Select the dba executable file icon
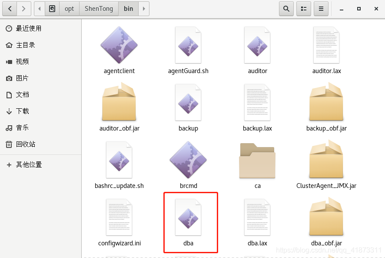Image resolution: width=385 pixels, height=258 pixels. [x=188, y=218]
